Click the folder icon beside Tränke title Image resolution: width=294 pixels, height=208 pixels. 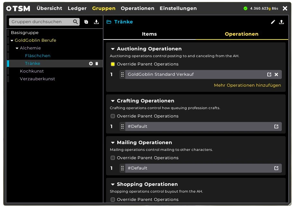coord(109,22)
